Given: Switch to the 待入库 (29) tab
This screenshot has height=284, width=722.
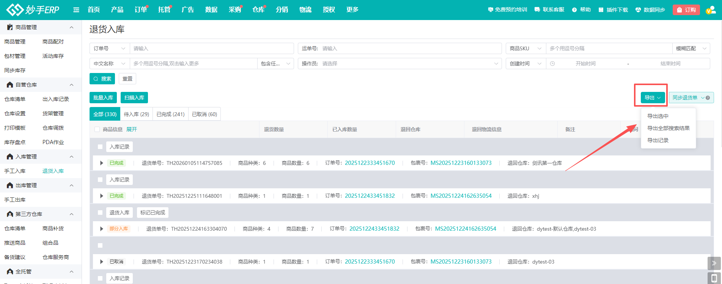Looking at the screenshot, I should 136,114.
